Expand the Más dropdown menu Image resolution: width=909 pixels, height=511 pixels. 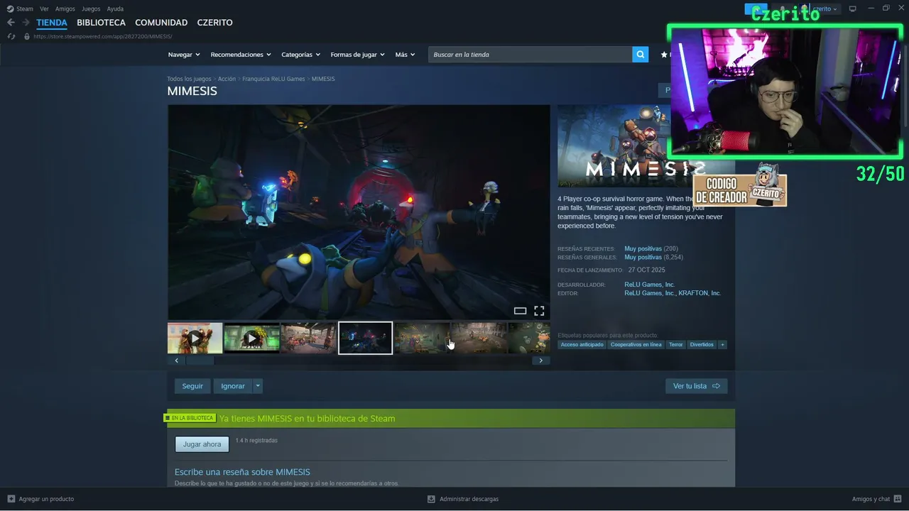coord(405,55)
